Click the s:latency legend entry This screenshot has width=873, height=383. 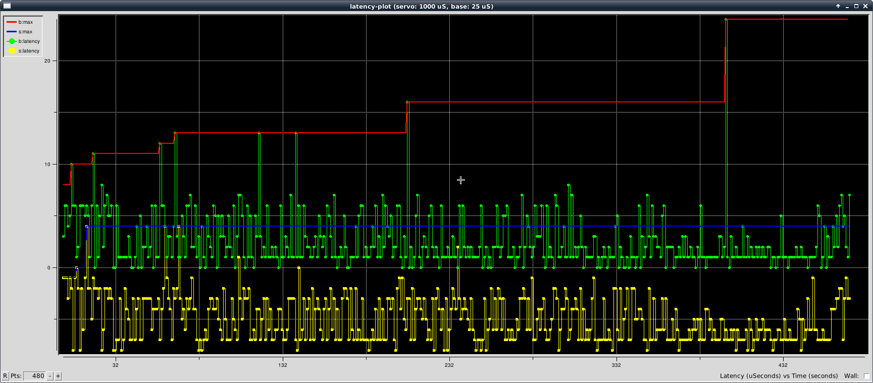tap(23, 51)
